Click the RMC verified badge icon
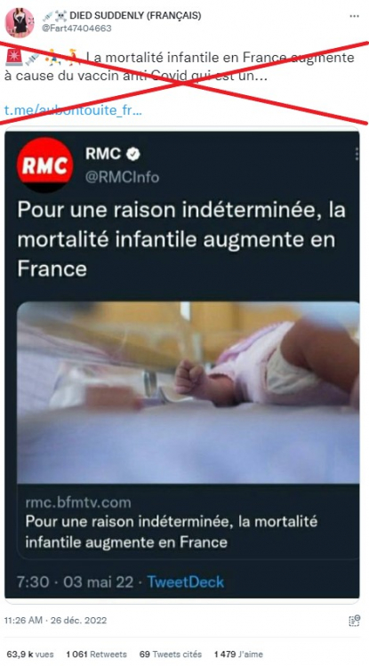Screen dimensions: 369x666 click(x=133, y=154)
